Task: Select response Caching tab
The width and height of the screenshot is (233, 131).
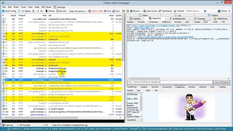Action: (222, 87)
